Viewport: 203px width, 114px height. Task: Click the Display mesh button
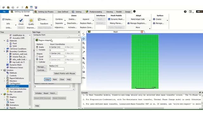[x=7, y=19]
